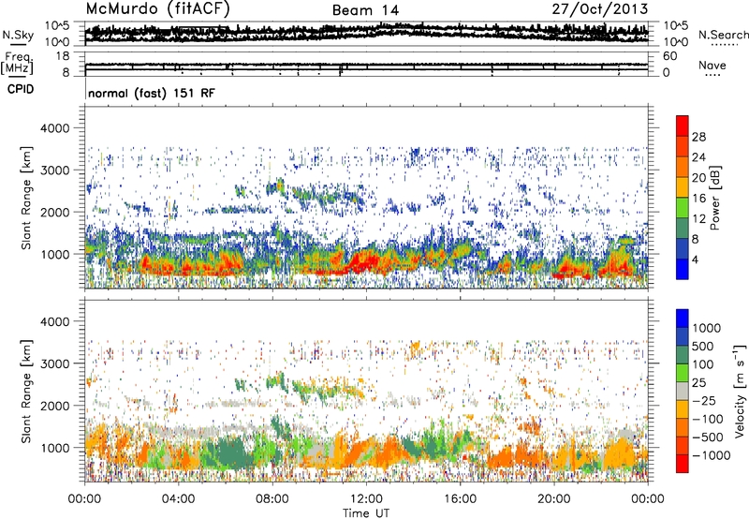Viewport: 749px width, 519px height.
Task: Click the -1000 tick label on Velocity colorbar
Action: point(711,455)
